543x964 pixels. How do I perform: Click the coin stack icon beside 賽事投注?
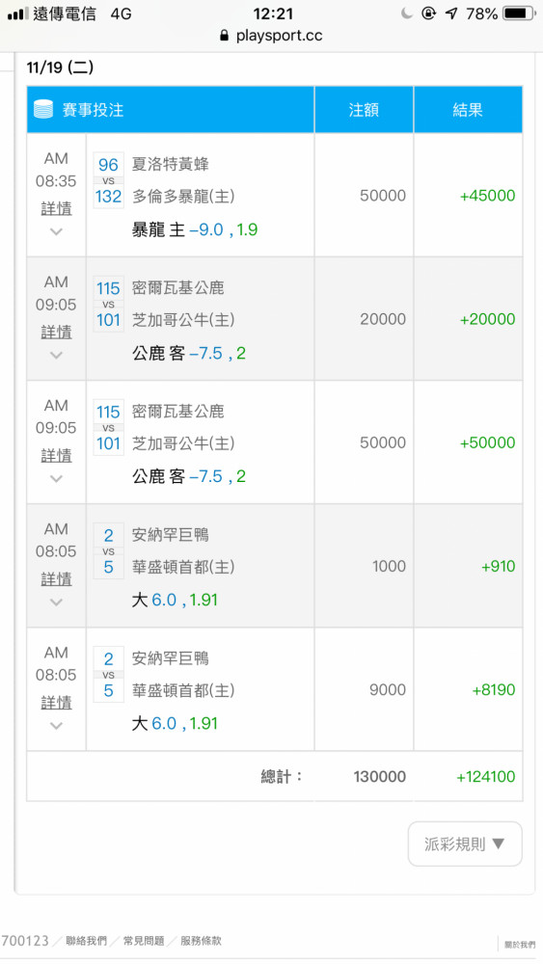(x=43, y=110)
